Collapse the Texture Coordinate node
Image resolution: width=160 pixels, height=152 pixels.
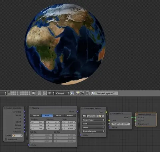[x=5, y=108]
